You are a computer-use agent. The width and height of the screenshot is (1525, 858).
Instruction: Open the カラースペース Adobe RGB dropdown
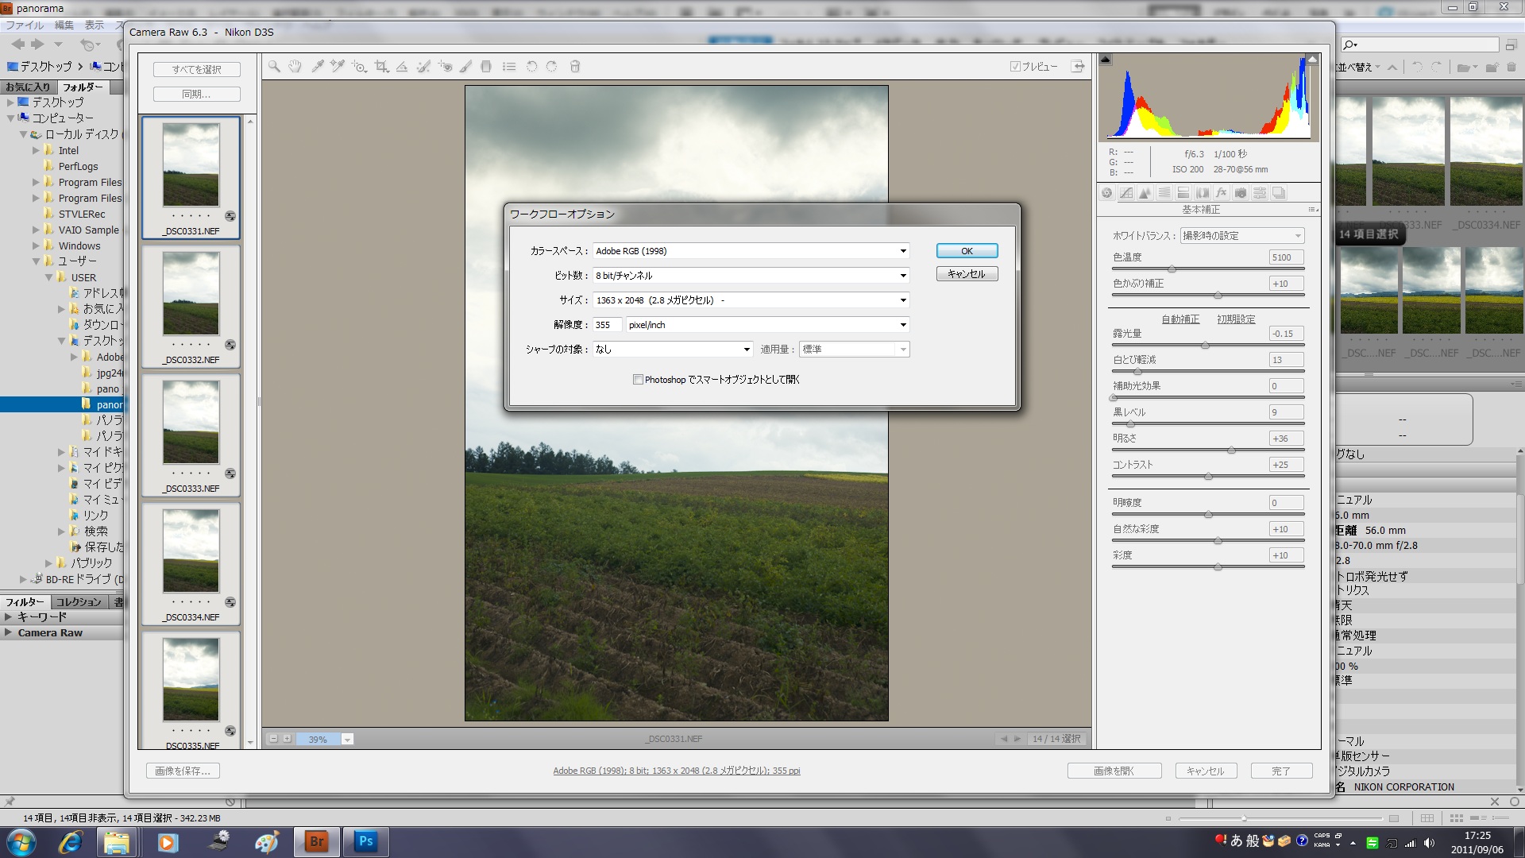(750, 251)
